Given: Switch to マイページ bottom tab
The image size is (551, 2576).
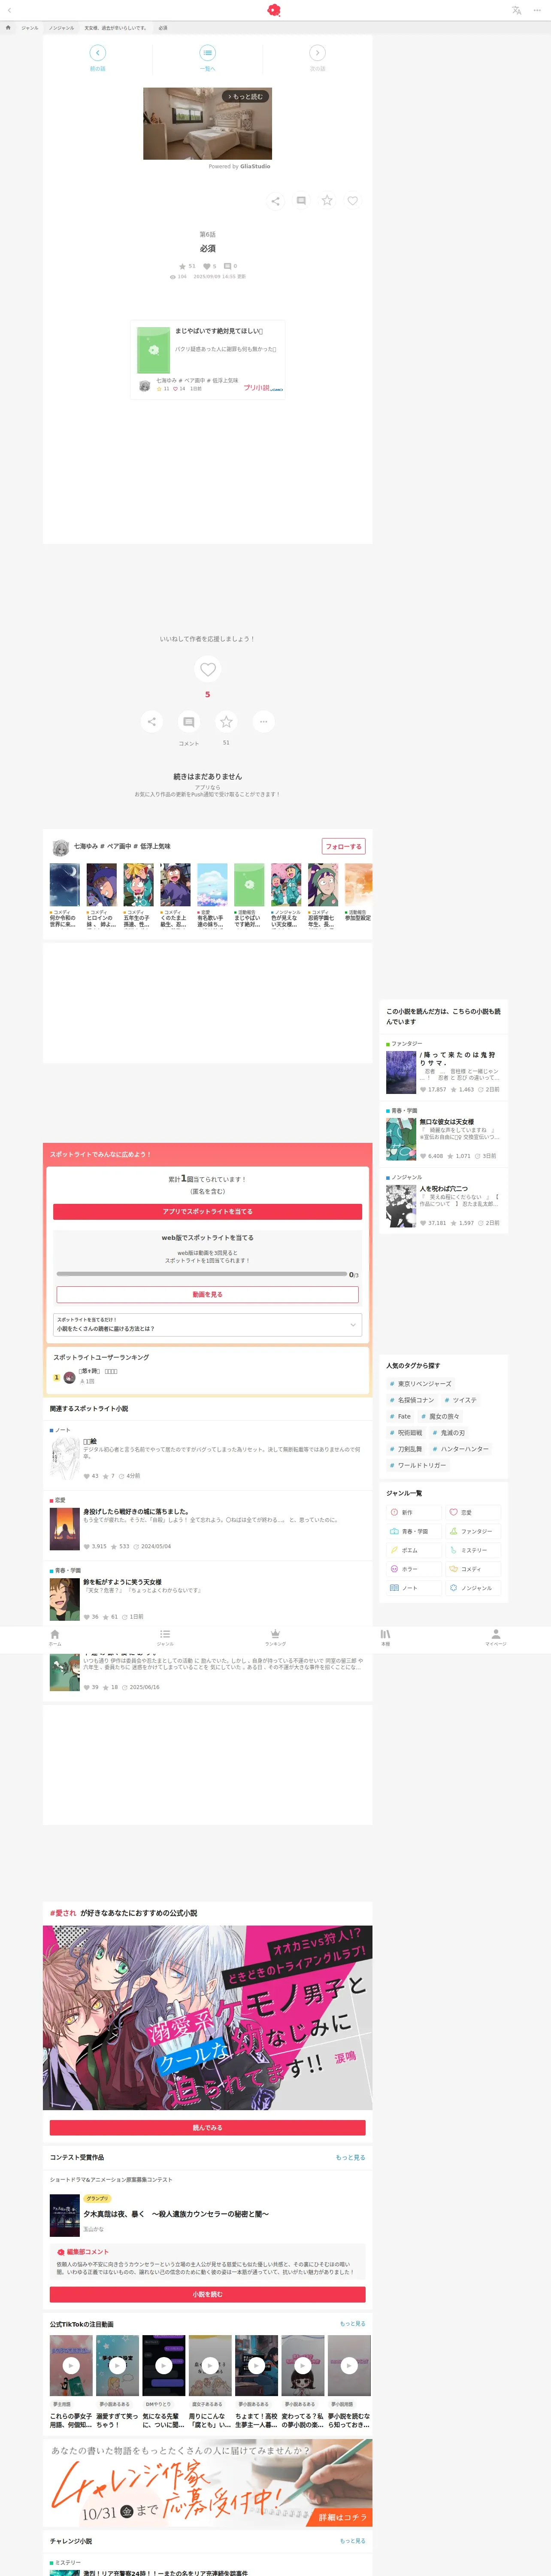Looking at the screenshot, I should [496, 1637].
